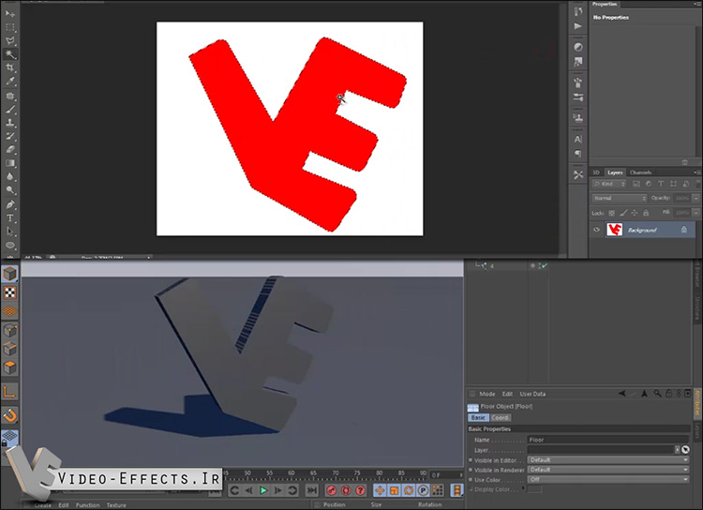This screenshot has width=703, height=510.
Task: Switch to the Coord. tab
Action: (x=500, y=417)
